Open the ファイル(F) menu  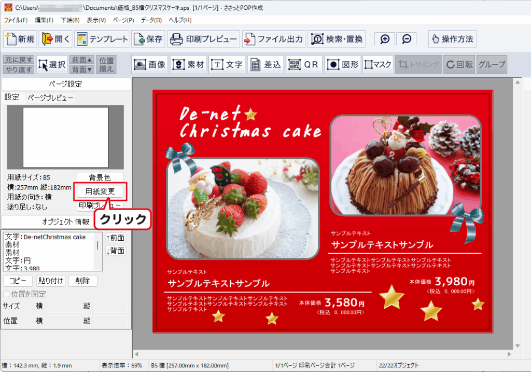[x=16, y=20]
